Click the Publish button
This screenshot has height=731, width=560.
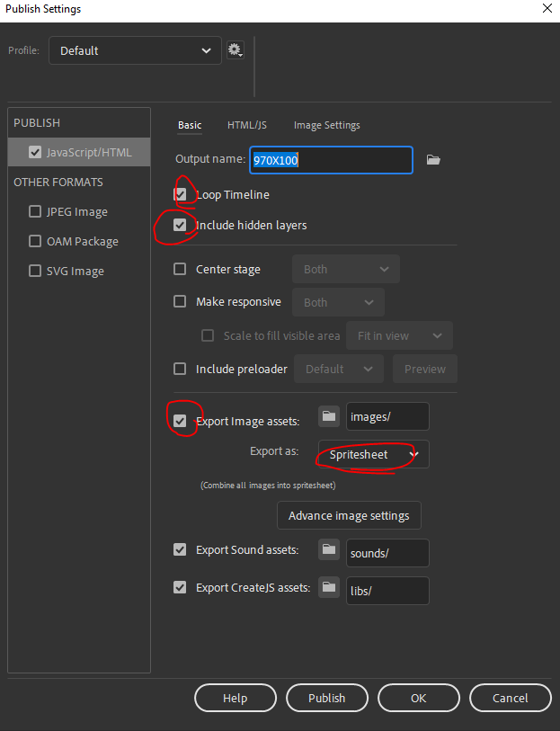(x=327, y=698)
